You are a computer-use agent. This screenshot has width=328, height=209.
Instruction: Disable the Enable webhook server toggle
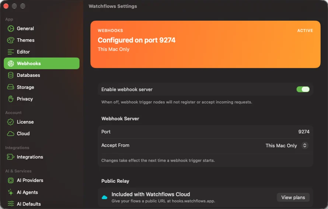[303, 89]
